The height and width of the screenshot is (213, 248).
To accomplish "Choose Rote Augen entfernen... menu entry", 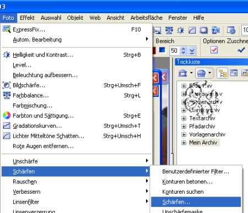I will tap(76, 146).
